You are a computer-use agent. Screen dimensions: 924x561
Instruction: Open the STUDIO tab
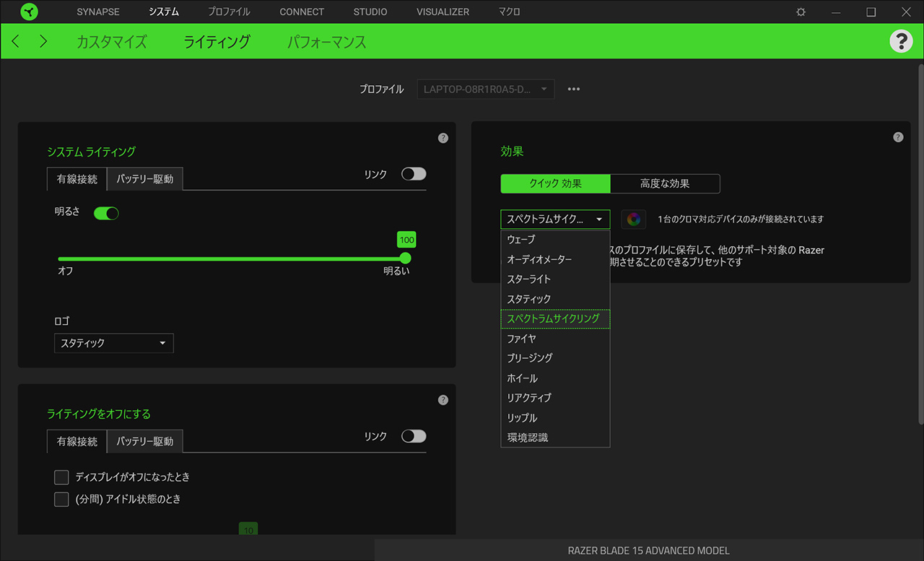(x=370, y=12)
